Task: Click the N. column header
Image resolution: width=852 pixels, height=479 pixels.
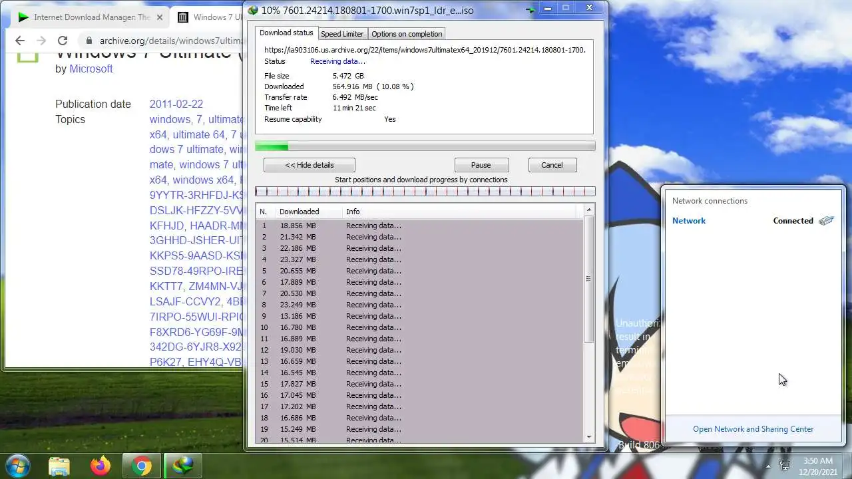Action: pyautogui.click(x=266, y=212)
